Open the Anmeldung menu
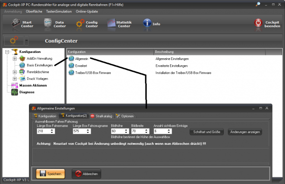The width and height of the screenshot is (285, 184). click(13, 11)
